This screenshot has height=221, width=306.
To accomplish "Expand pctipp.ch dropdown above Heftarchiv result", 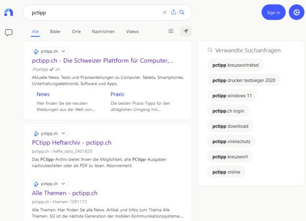I will pyautogui.click(x=63, y=133).
